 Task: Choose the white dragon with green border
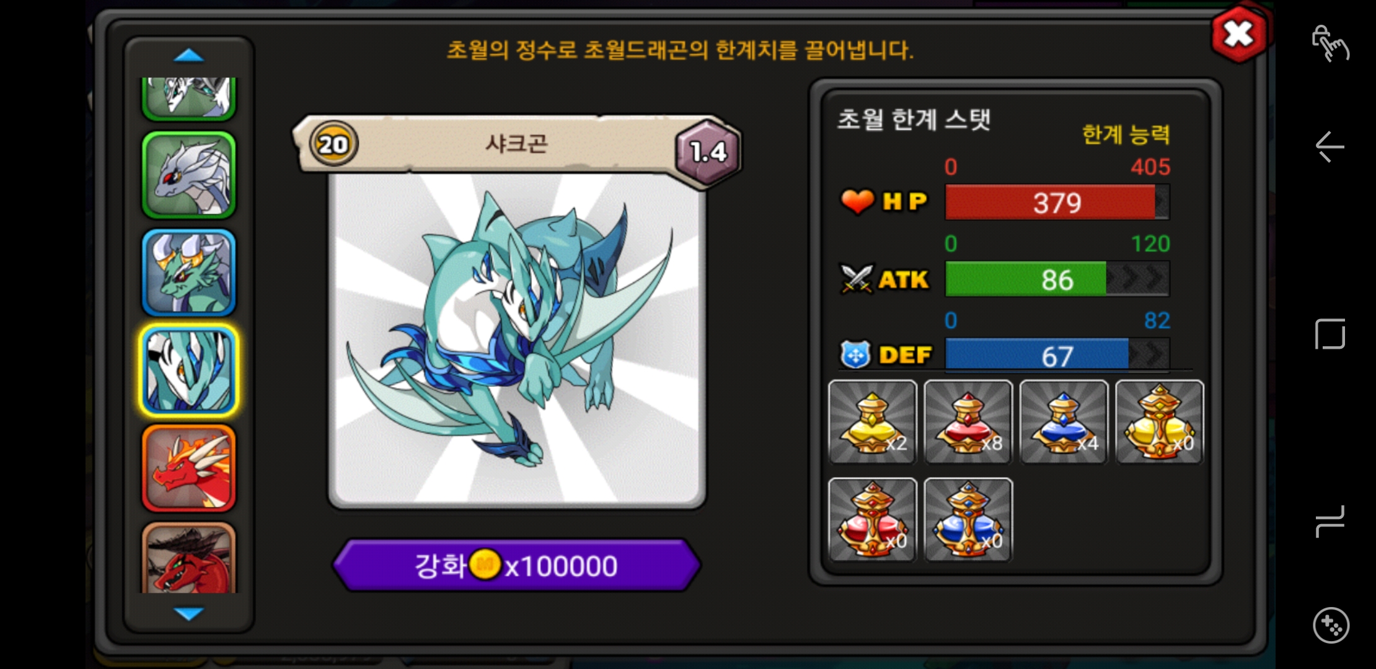click(189, 175)
